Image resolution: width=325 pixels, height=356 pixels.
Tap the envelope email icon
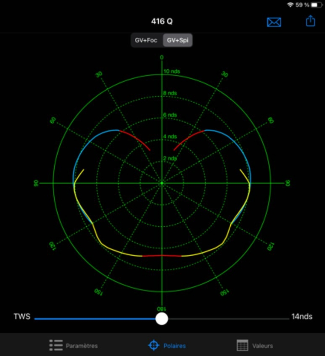[274, 22]
